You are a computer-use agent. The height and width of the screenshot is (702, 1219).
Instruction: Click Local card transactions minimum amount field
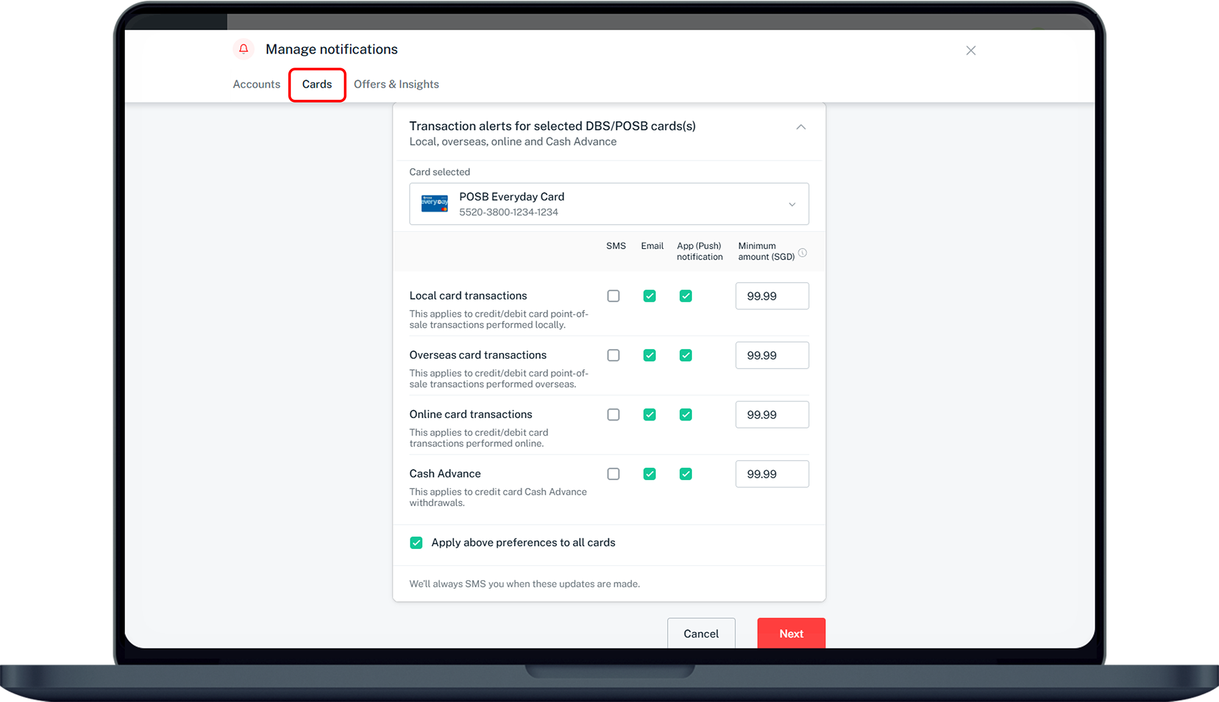[x=771, y=296]
